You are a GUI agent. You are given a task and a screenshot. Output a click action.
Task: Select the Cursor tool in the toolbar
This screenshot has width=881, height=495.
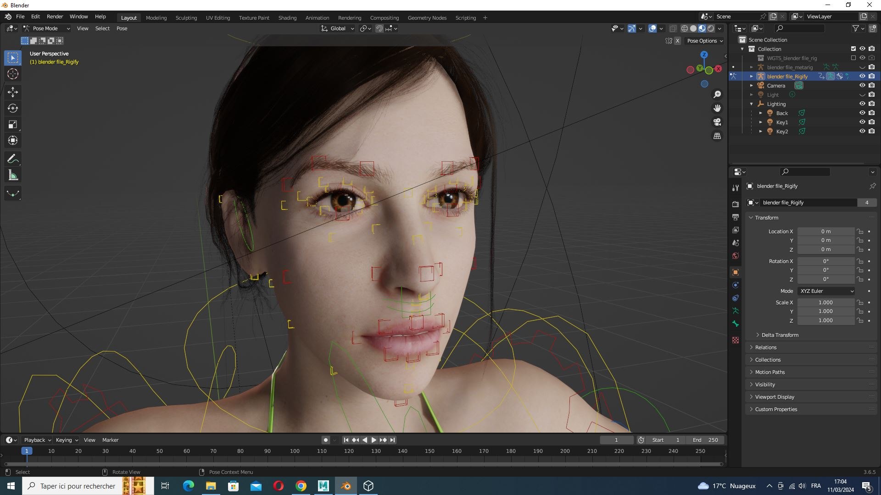pos(13,74)
